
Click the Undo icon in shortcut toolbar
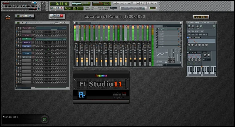click(134, 3)
